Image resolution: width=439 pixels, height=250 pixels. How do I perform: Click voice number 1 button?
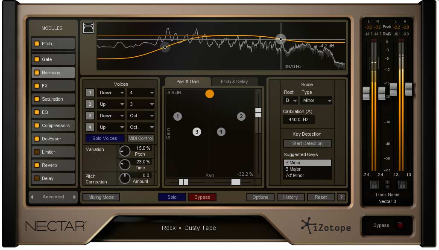(90, 93)
